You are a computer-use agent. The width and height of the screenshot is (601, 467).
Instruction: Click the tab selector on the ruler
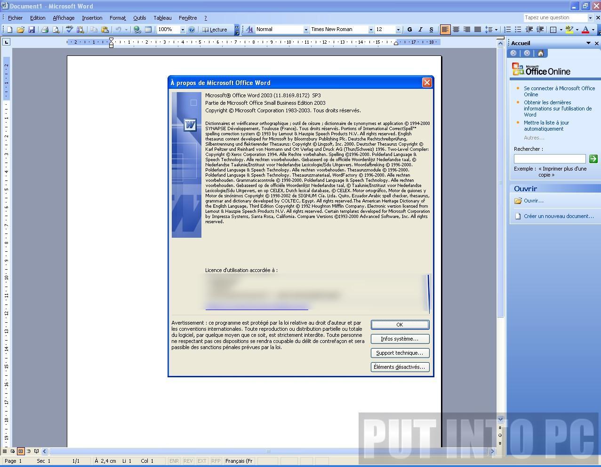tap(6, 42)
